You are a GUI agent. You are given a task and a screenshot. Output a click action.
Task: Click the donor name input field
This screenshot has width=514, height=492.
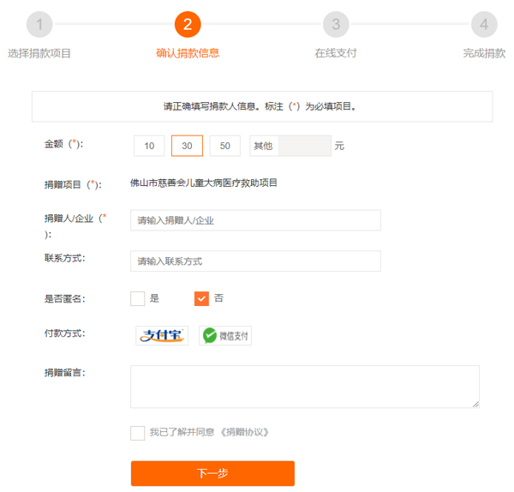pyautogui.click(x=243, y=220)
